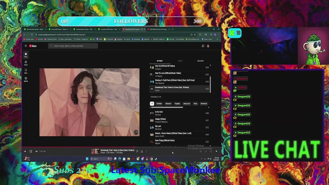Go back in the browser
This screenshot has height=185, width=329.
pos(25,35)
